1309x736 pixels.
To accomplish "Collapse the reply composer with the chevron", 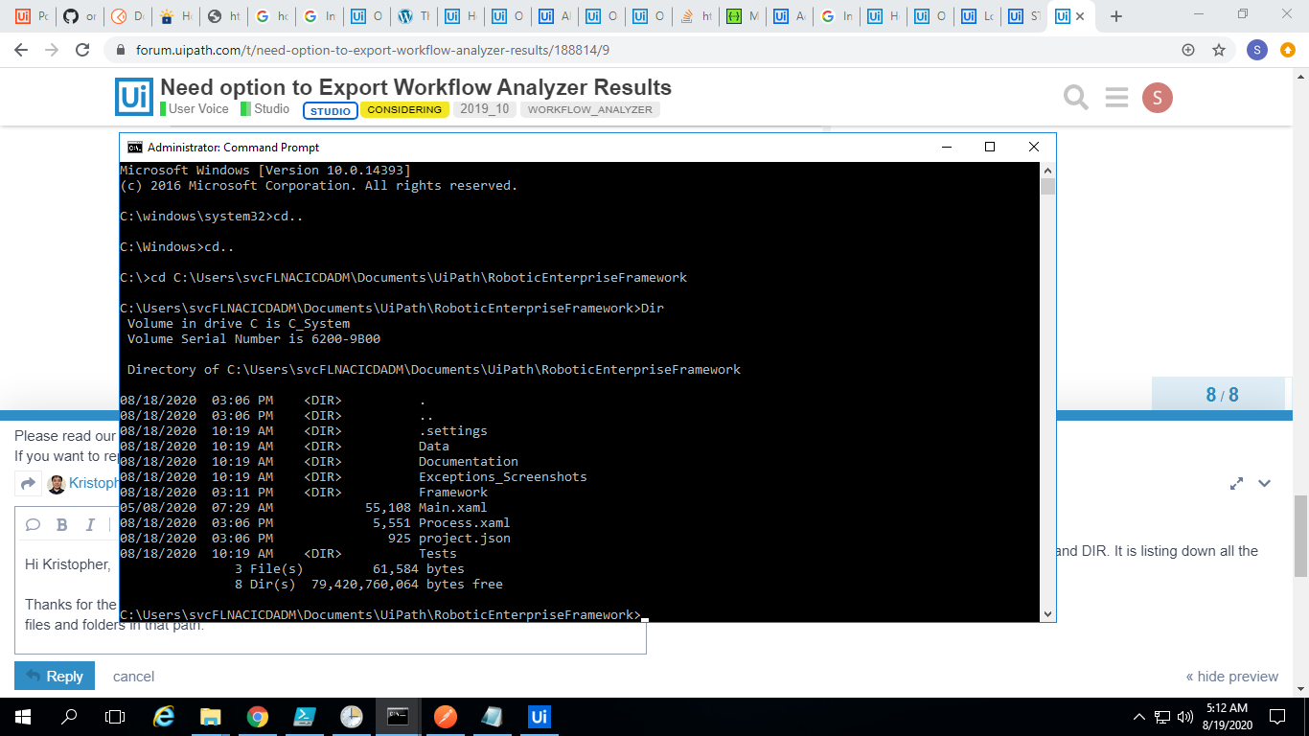I will [x=1264, y=484].
